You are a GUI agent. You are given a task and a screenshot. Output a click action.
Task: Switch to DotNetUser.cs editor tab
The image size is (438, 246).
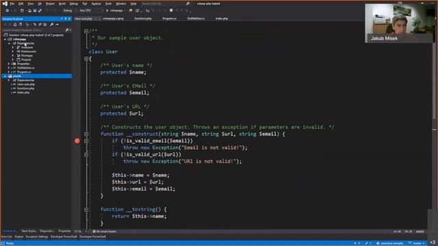point(196,18)
